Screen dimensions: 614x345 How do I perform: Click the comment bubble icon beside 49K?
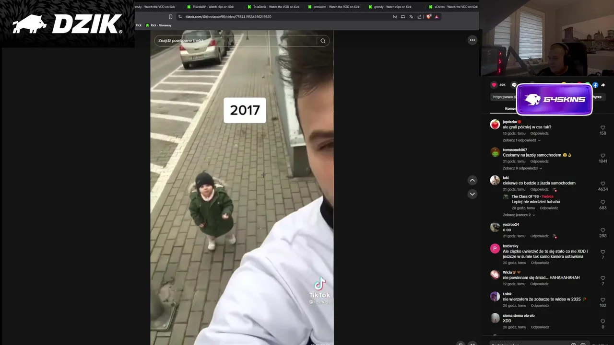[x=514, y=85]
